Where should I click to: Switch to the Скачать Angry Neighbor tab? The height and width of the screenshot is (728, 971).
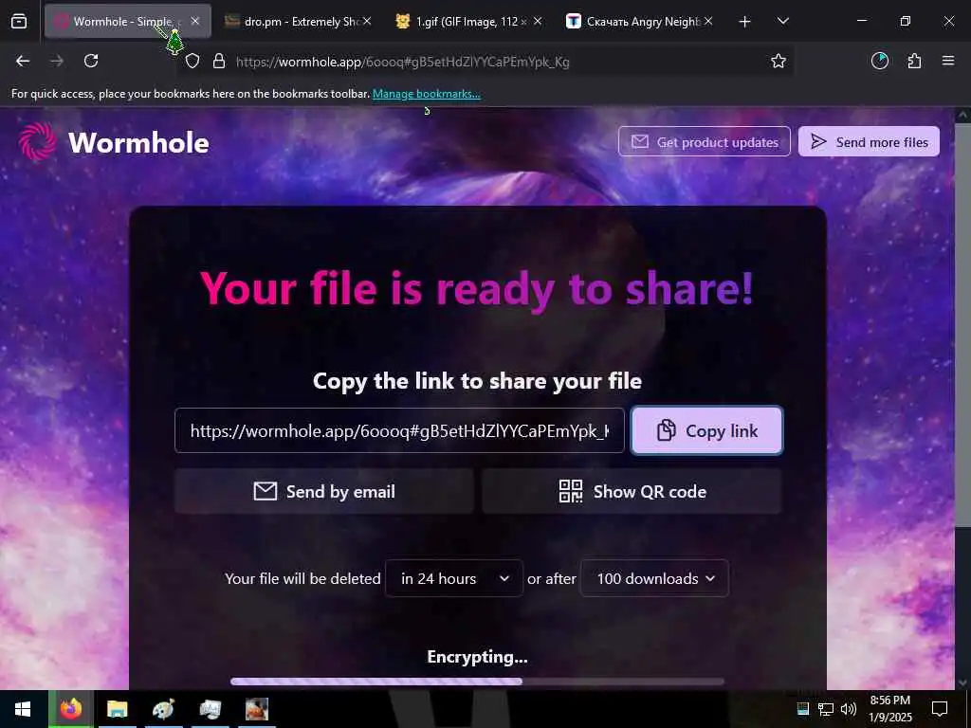pyautogui.click(x=638, y=21)
